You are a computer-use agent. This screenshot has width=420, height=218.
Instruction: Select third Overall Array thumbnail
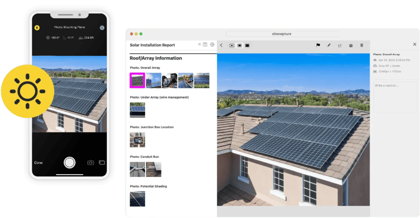(169, 80)
